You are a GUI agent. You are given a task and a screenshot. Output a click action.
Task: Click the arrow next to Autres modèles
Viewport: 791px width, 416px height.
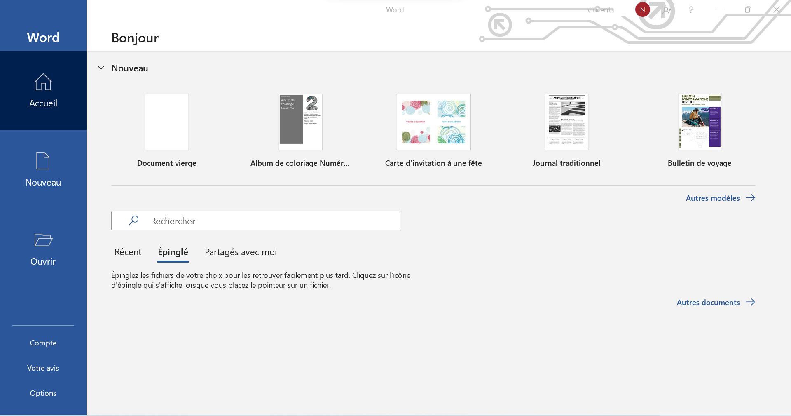(x=750, y=198)
